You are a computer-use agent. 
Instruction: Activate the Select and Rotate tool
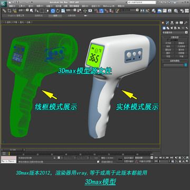pos(58,11)
